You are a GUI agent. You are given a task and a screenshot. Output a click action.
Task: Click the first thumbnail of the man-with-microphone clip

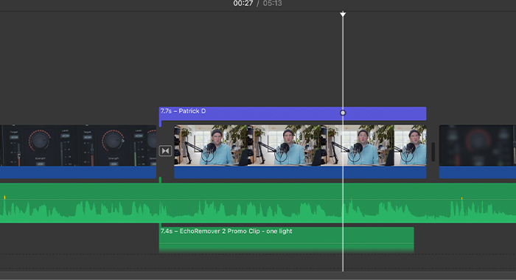(211, 145)
